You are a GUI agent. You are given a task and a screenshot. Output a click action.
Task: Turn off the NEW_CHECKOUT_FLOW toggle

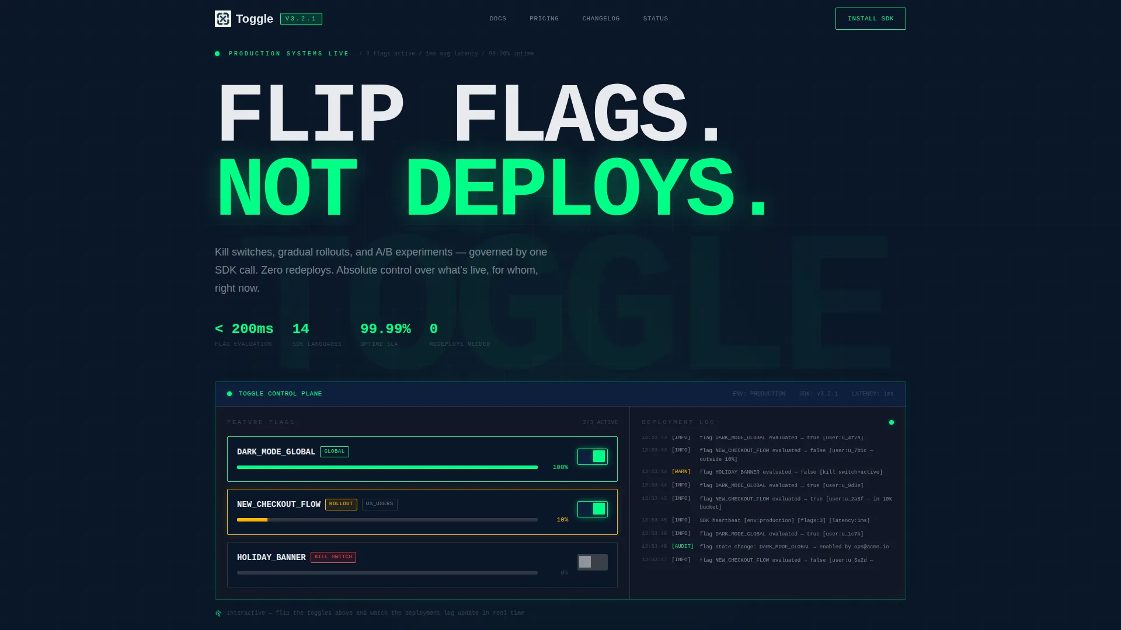(x=593, y=509)
